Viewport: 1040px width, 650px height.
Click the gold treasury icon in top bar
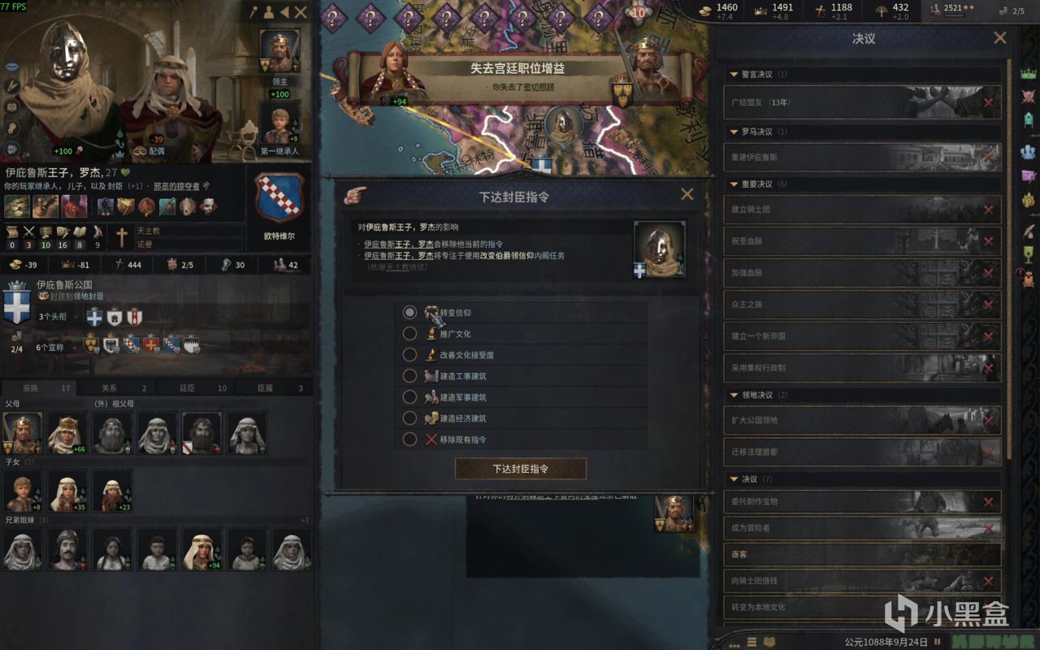707,11
